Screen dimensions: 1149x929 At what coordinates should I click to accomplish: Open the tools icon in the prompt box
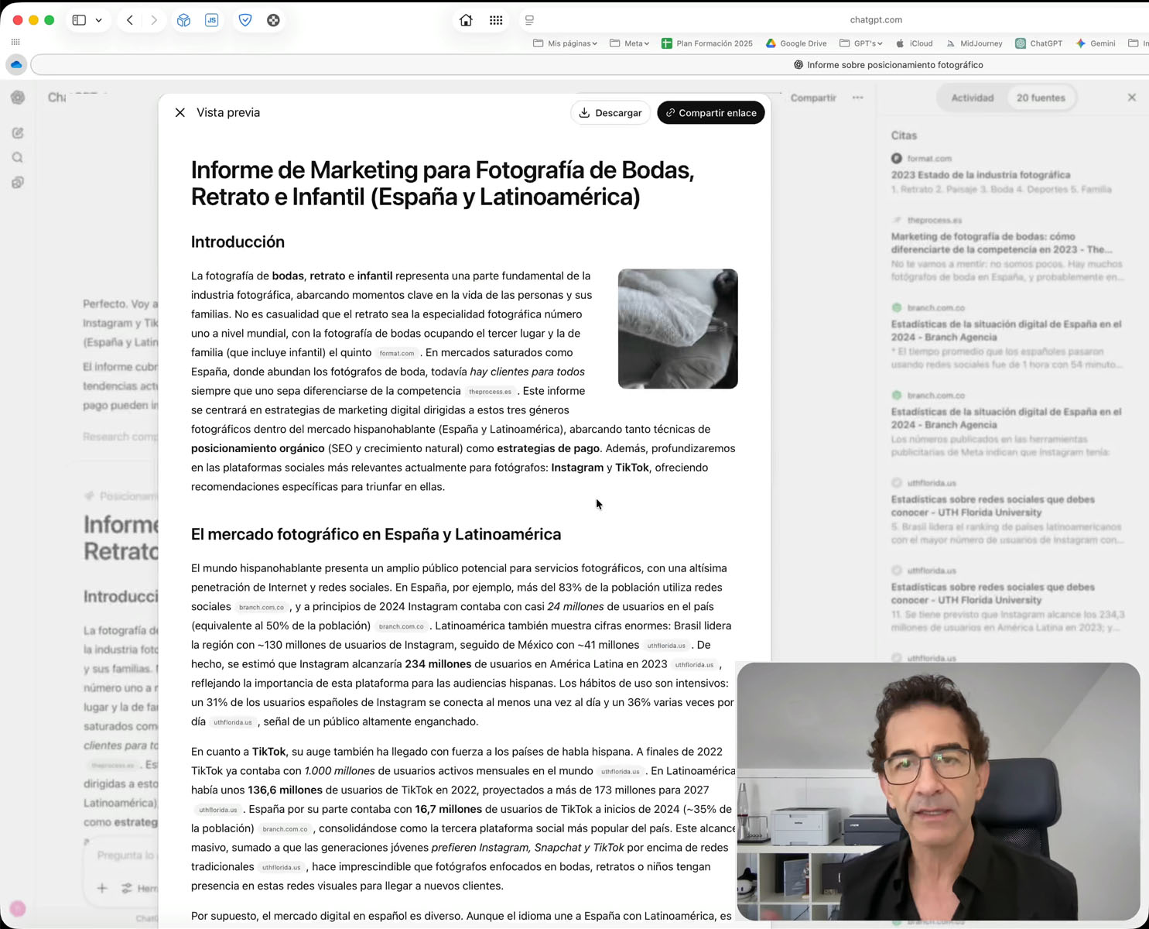(128, 888)
